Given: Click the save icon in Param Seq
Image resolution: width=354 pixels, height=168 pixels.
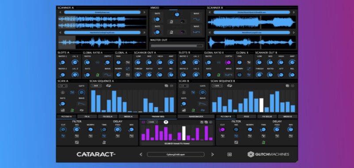Looking at the screenshot, I should click(202, 122).
